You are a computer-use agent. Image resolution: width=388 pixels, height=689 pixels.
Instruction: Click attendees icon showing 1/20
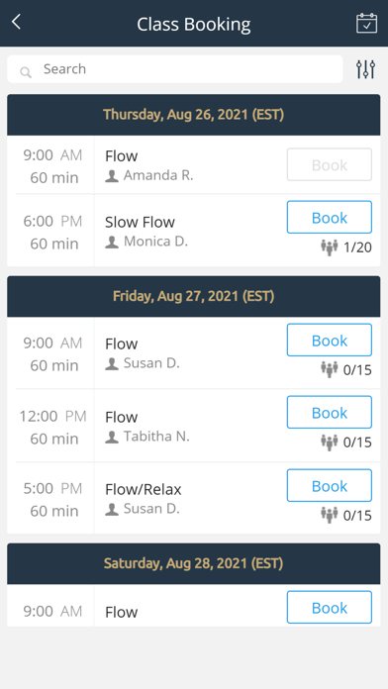[x=330, y=247]
